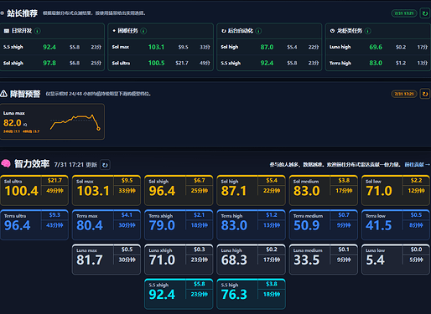Click Sol high 87.0 row in 后台自动化
The image size is (431, 314).
pyautogui.click(x=269, y=47)
